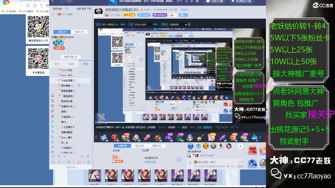Mute the speaker in the voice controls

click(53, 162)
